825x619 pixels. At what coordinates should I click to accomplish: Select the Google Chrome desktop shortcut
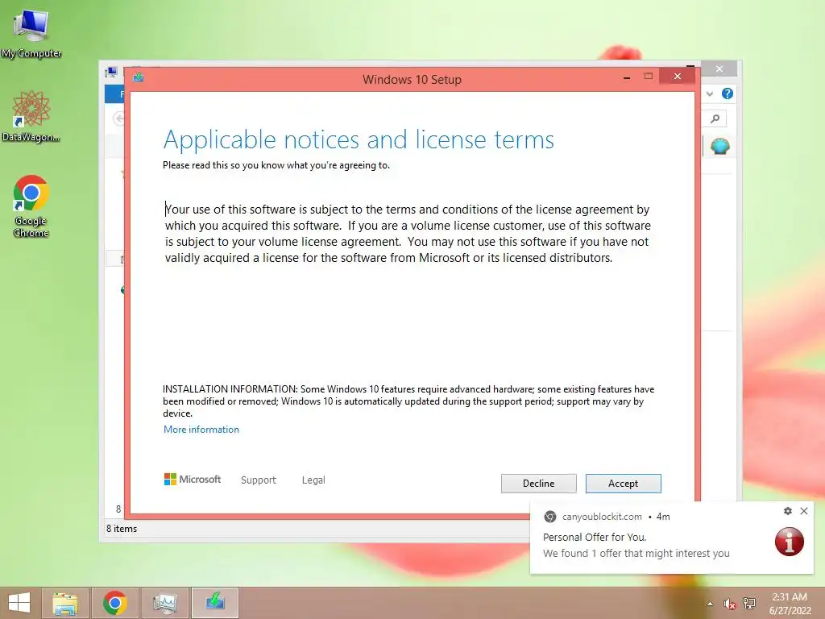point(31,206)
